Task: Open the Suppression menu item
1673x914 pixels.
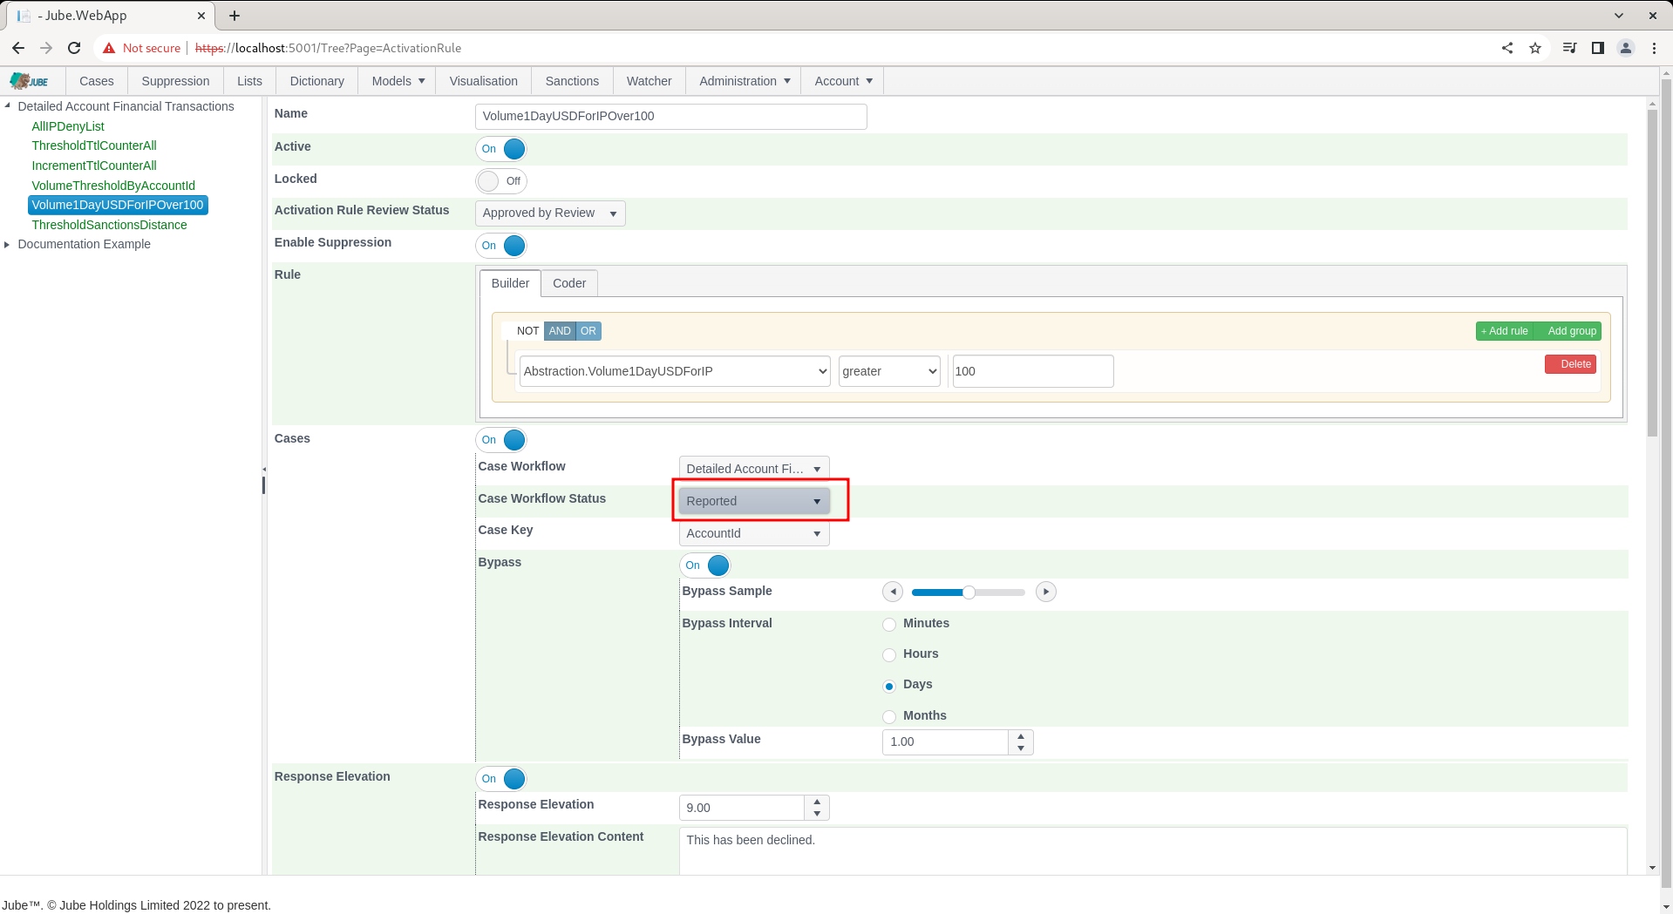Action: [x=175, y=81]
